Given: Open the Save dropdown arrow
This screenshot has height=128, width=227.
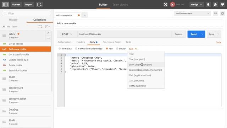Looking at the screenshot, I should pyautogui.click(x=218, y=34).
